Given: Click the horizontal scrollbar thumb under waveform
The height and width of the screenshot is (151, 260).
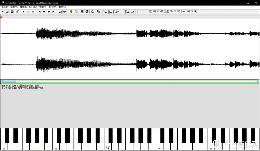Looking at the screenshot, I should pos(10,81).
